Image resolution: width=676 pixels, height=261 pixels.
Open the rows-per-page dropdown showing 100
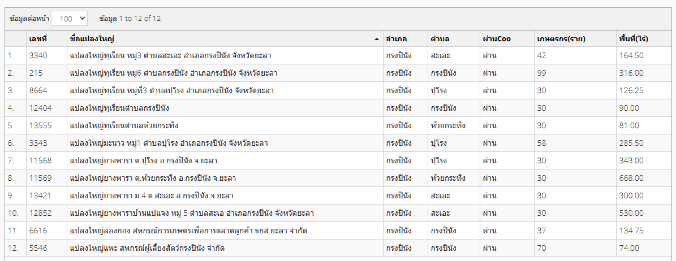(x=69, y=19)
